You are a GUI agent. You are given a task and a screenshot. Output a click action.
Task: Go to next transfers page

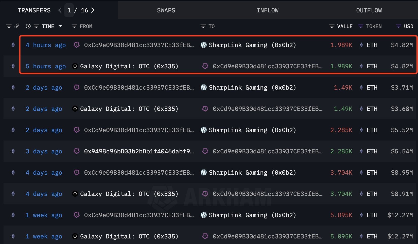coord(93,10)
